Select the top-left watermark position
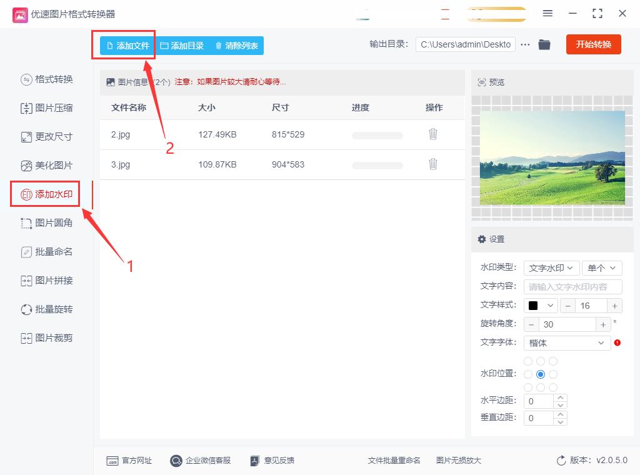640x475 pixels. click(x=528, y=361)
